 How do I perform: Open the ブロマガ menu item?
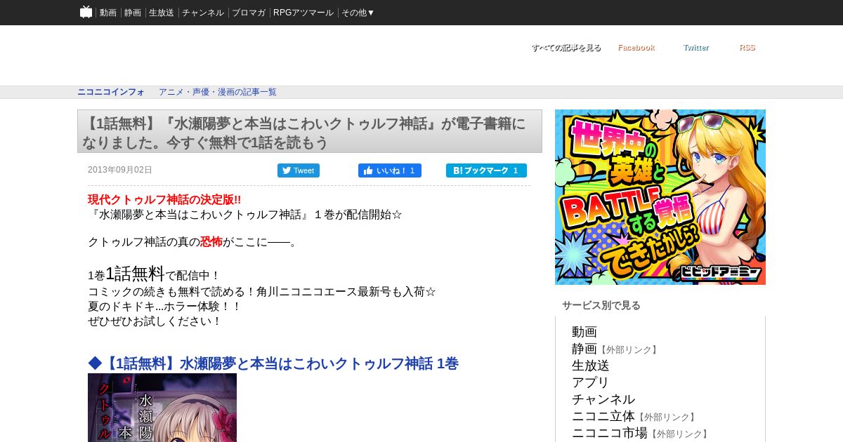click(x=249, y=13)
